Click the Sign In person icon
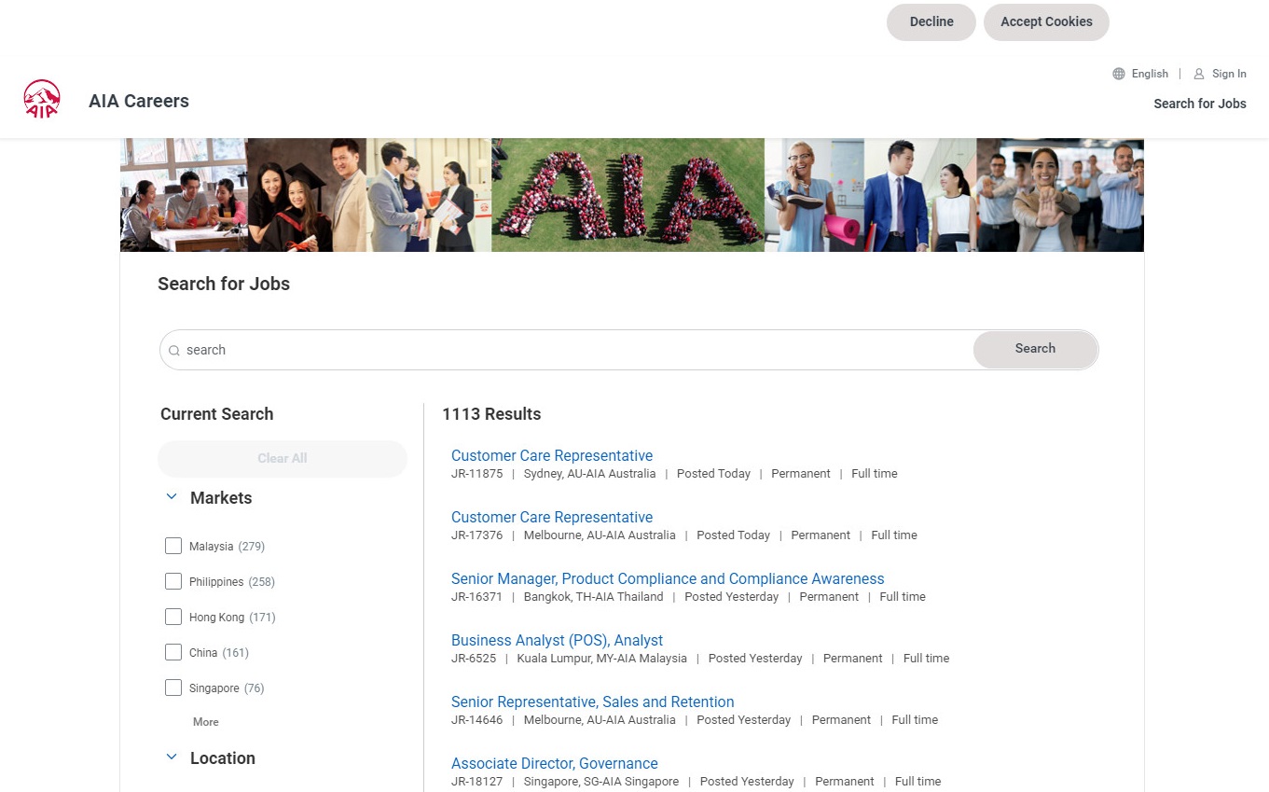Image resolution: width=1269 pixels, height=792 pixels. coord(1199,74)
